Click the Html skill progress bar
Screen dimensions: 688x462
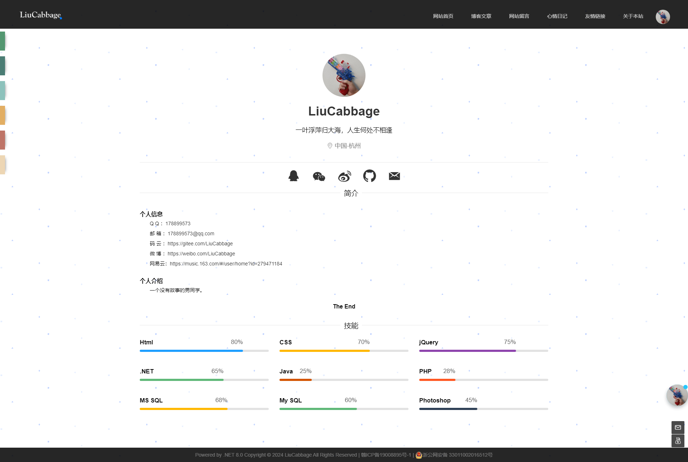point(204,350)
